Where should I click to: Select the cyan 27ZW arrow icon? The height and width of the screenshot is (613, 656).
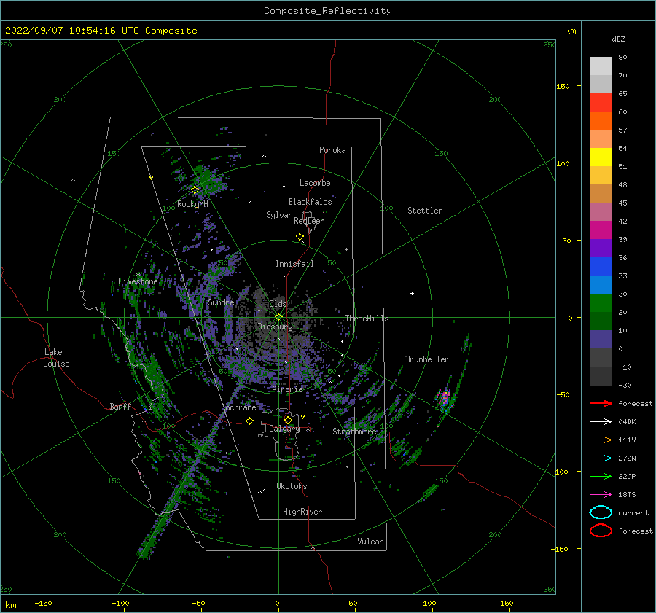pos(601,458)
